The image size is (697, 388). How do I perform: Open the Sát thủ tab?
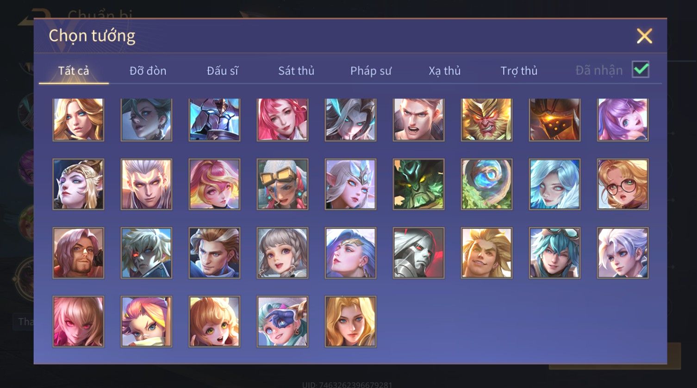click(x=296, y=71)
